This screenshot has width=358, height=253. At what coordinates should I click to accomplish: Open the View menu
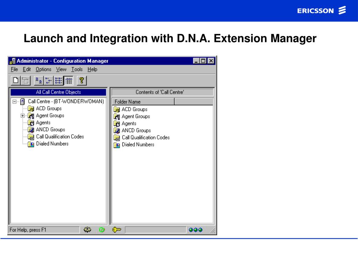(61, 69)
